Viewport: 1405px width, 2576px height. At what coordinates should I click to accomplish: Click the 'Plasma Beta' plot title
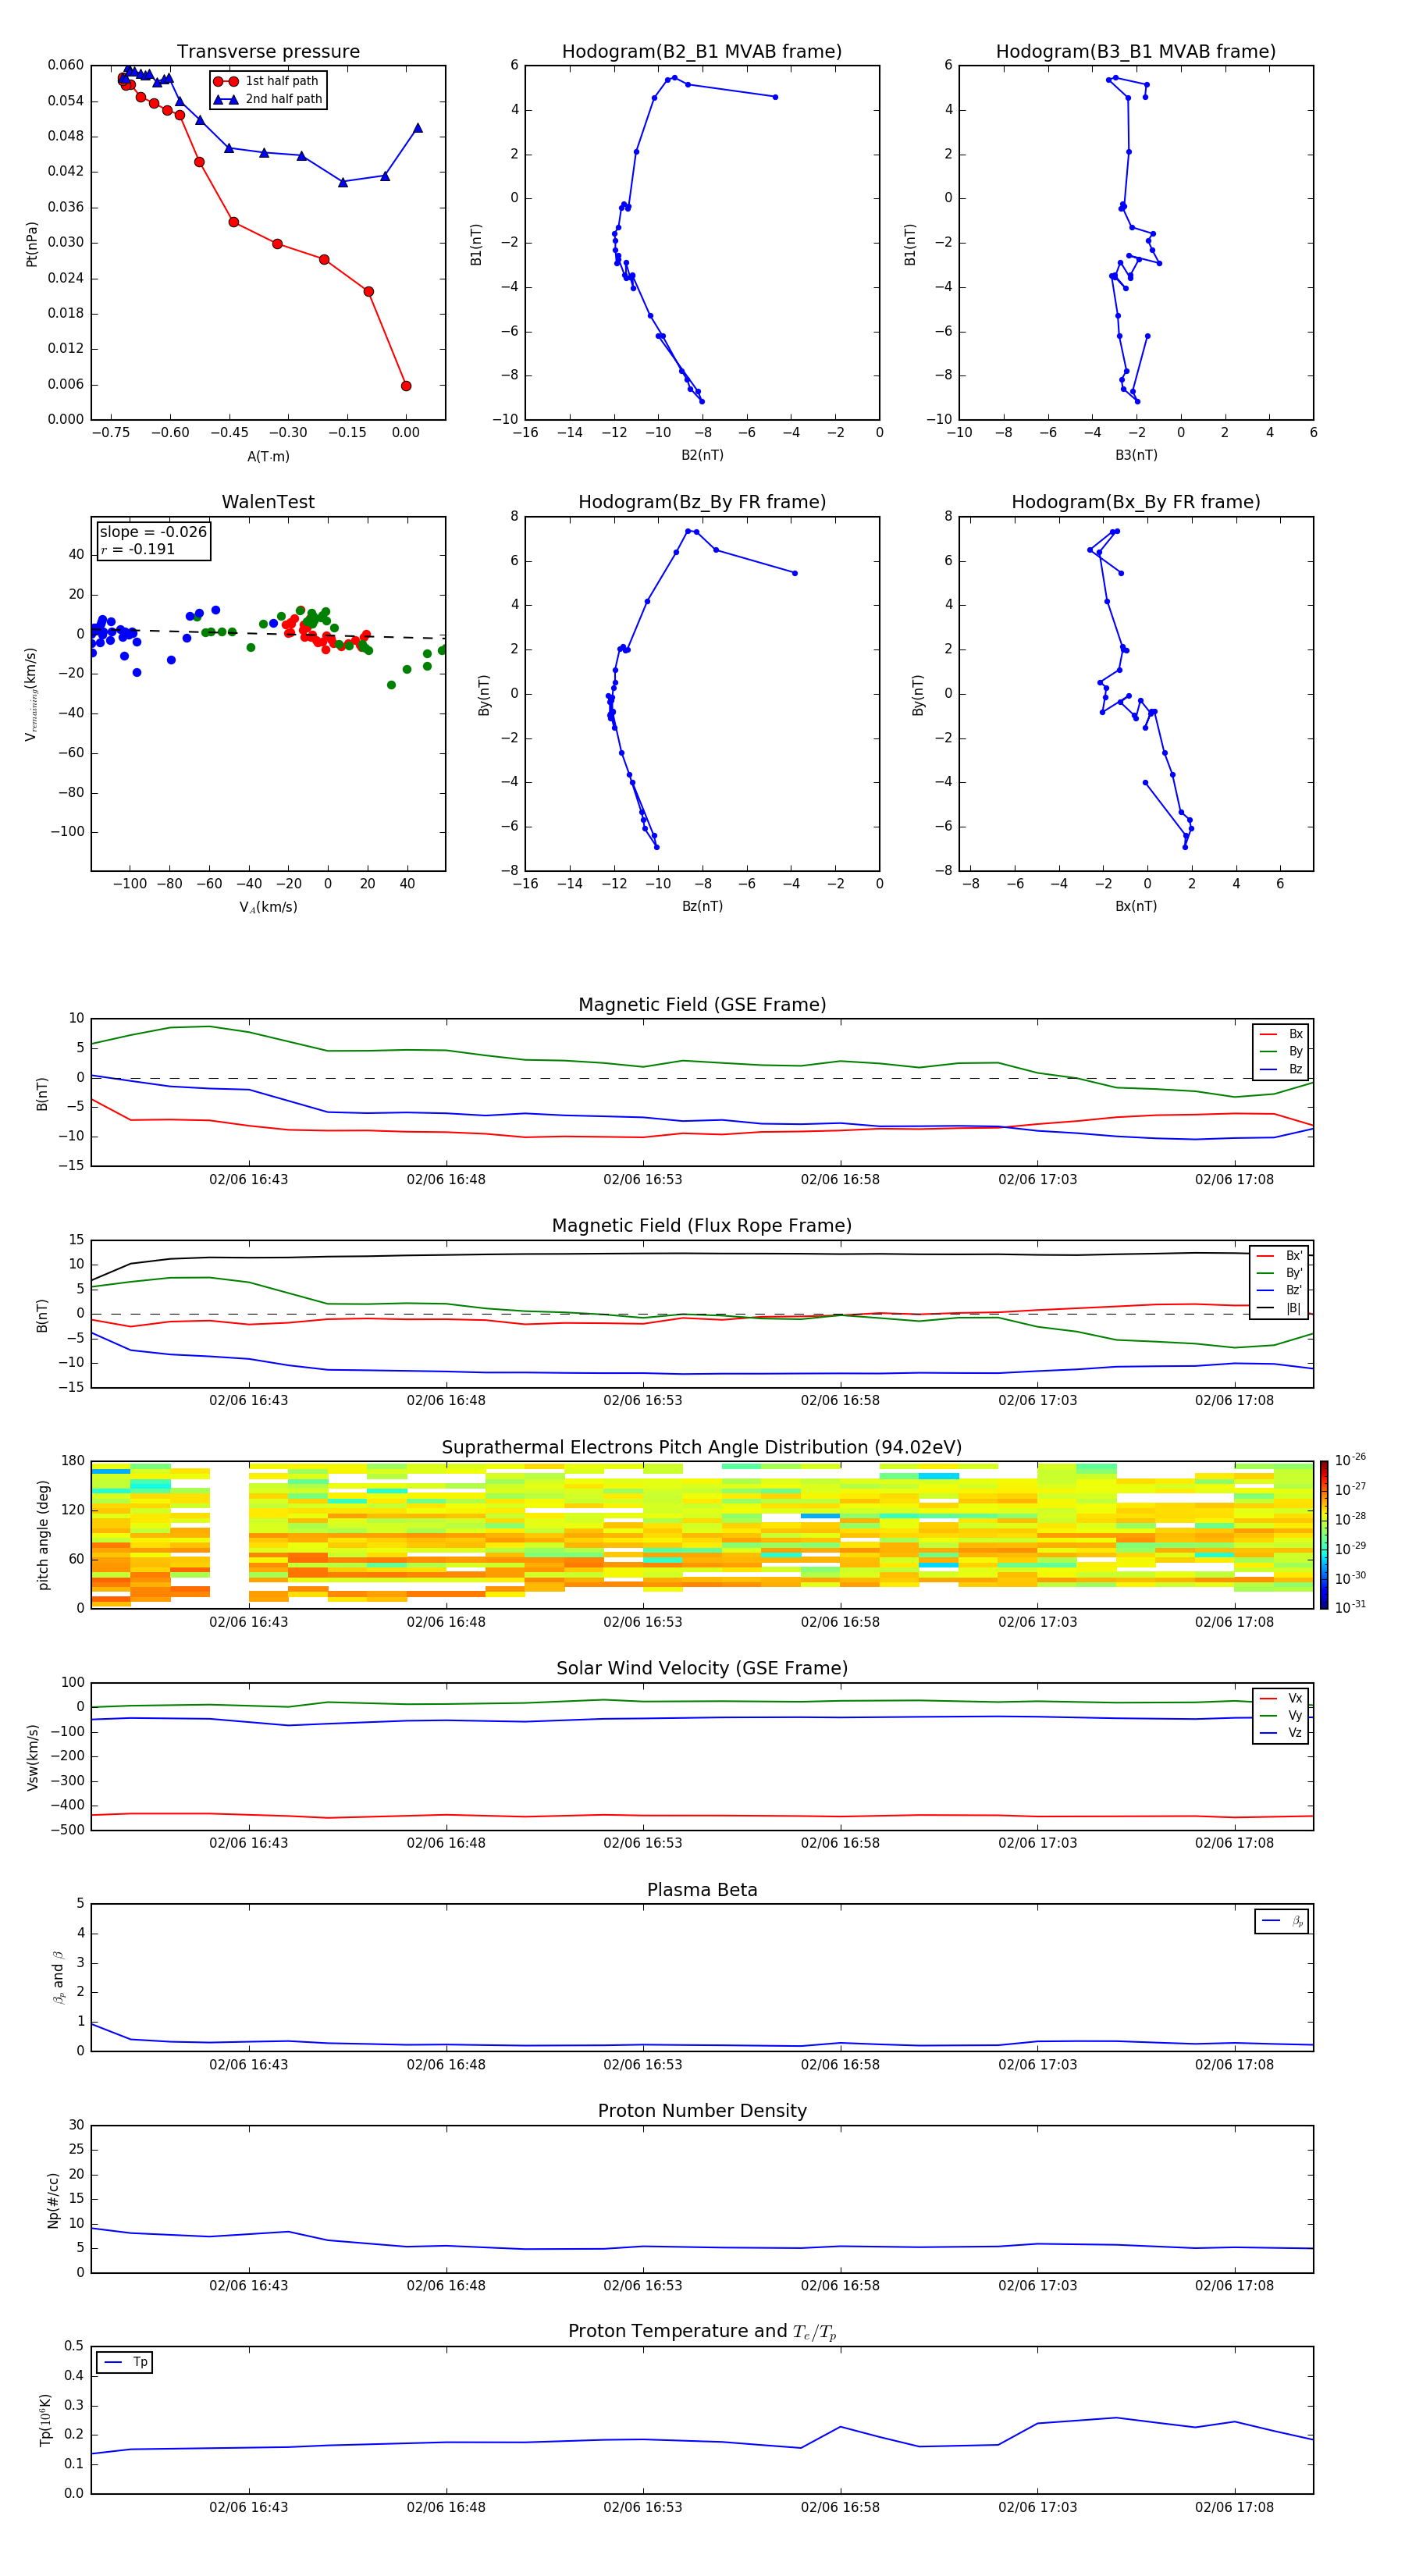pyautogui.click(x=702, y=1890)
